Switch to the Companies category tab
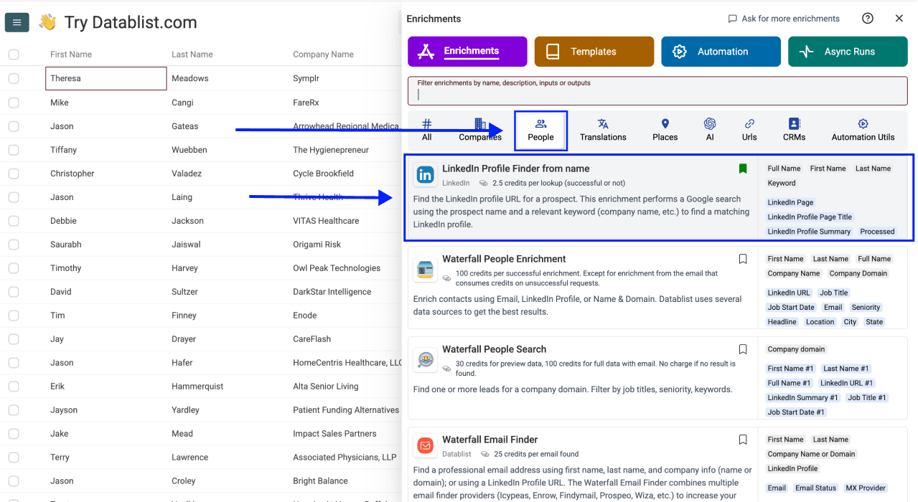Image resolution: width=918 pixels, height=502 pixels. click(479, 131)
